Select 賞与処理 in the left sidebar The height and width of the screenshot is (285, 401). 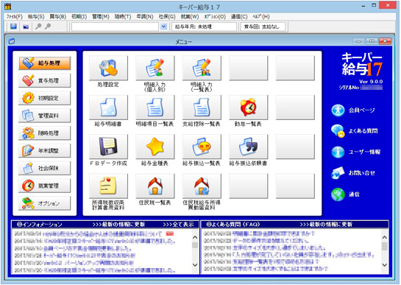pos(44,81)
